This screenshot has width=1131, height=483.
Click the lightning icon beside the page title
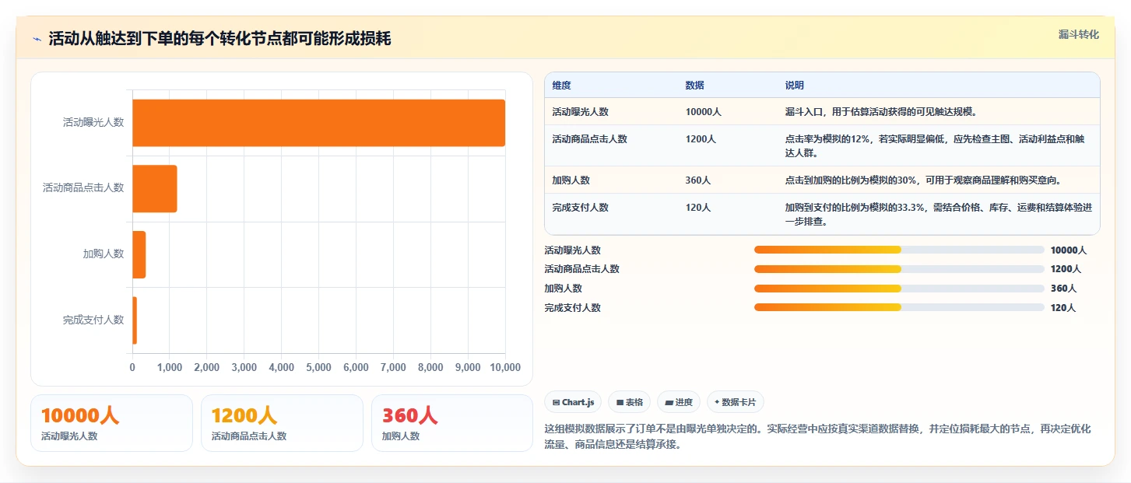(37, 39)
